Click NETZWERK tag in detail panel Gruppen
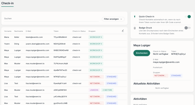This screenshot has width=195, height=105. coord(161,76)
